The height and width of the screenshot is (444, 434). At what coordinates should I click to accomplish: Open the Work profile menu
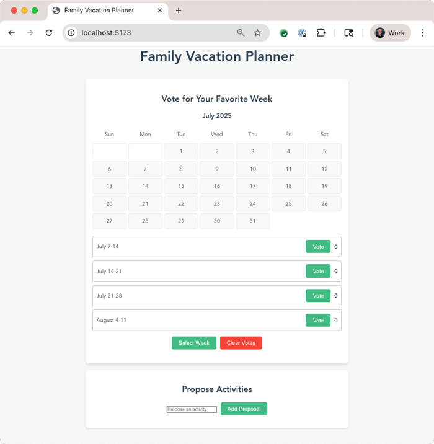click(390, 33)
